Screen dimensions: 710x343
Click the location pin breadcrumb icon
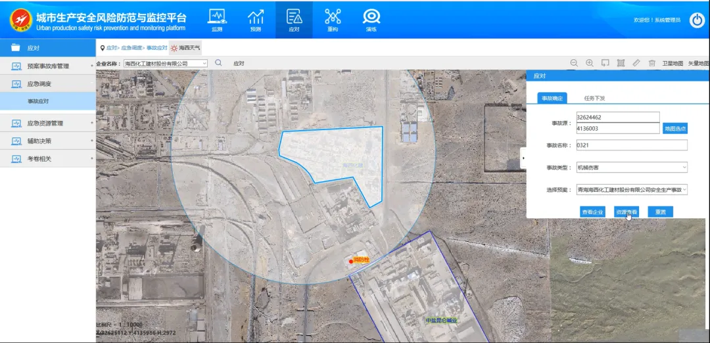coord(103,47)
